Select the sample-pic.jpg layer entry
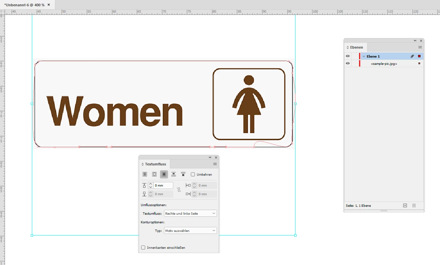Image resolution: width=440 pixels, height=265 pixels. 384,64
